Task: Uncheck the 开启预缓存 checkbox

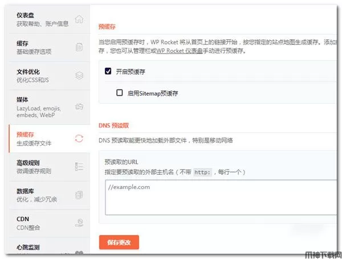Action: [x=108, y=72]
